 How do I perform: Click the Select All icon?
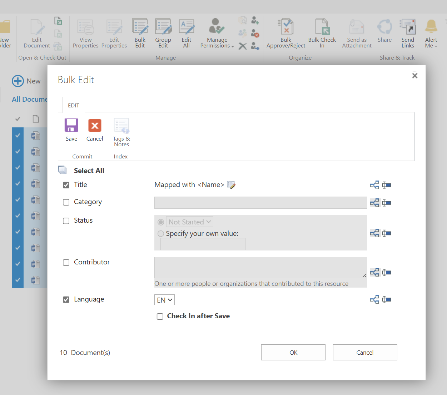(x=62, y=170)
